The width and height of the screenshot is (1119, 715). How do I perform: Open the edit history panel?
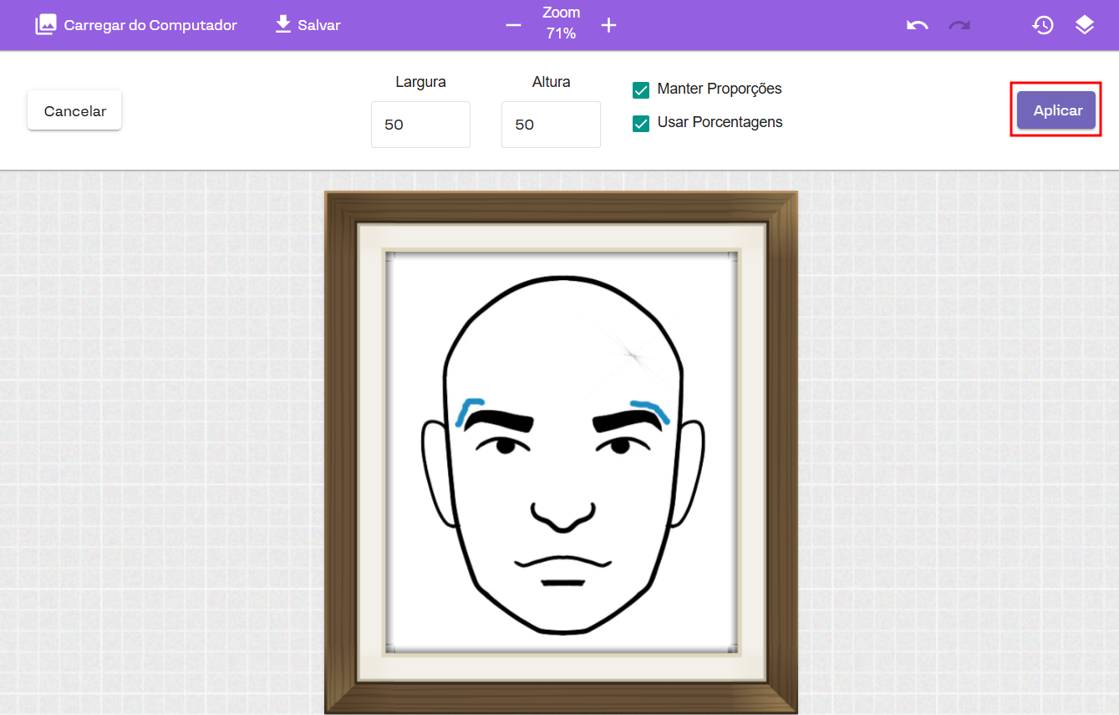click(1042, 25)
